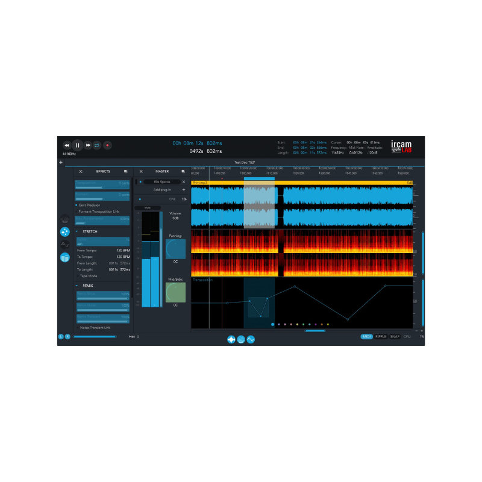
Task: Remove the 80s Spaces plug-in
Action: click(x=184, y=182)
